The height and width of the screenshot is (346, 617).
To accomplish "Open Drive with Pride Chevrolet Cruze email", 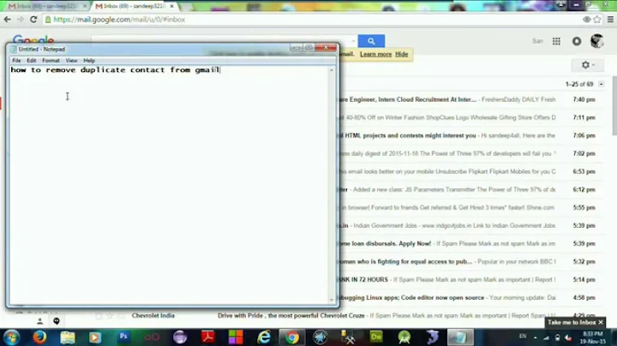I will [x=291, y=315].
